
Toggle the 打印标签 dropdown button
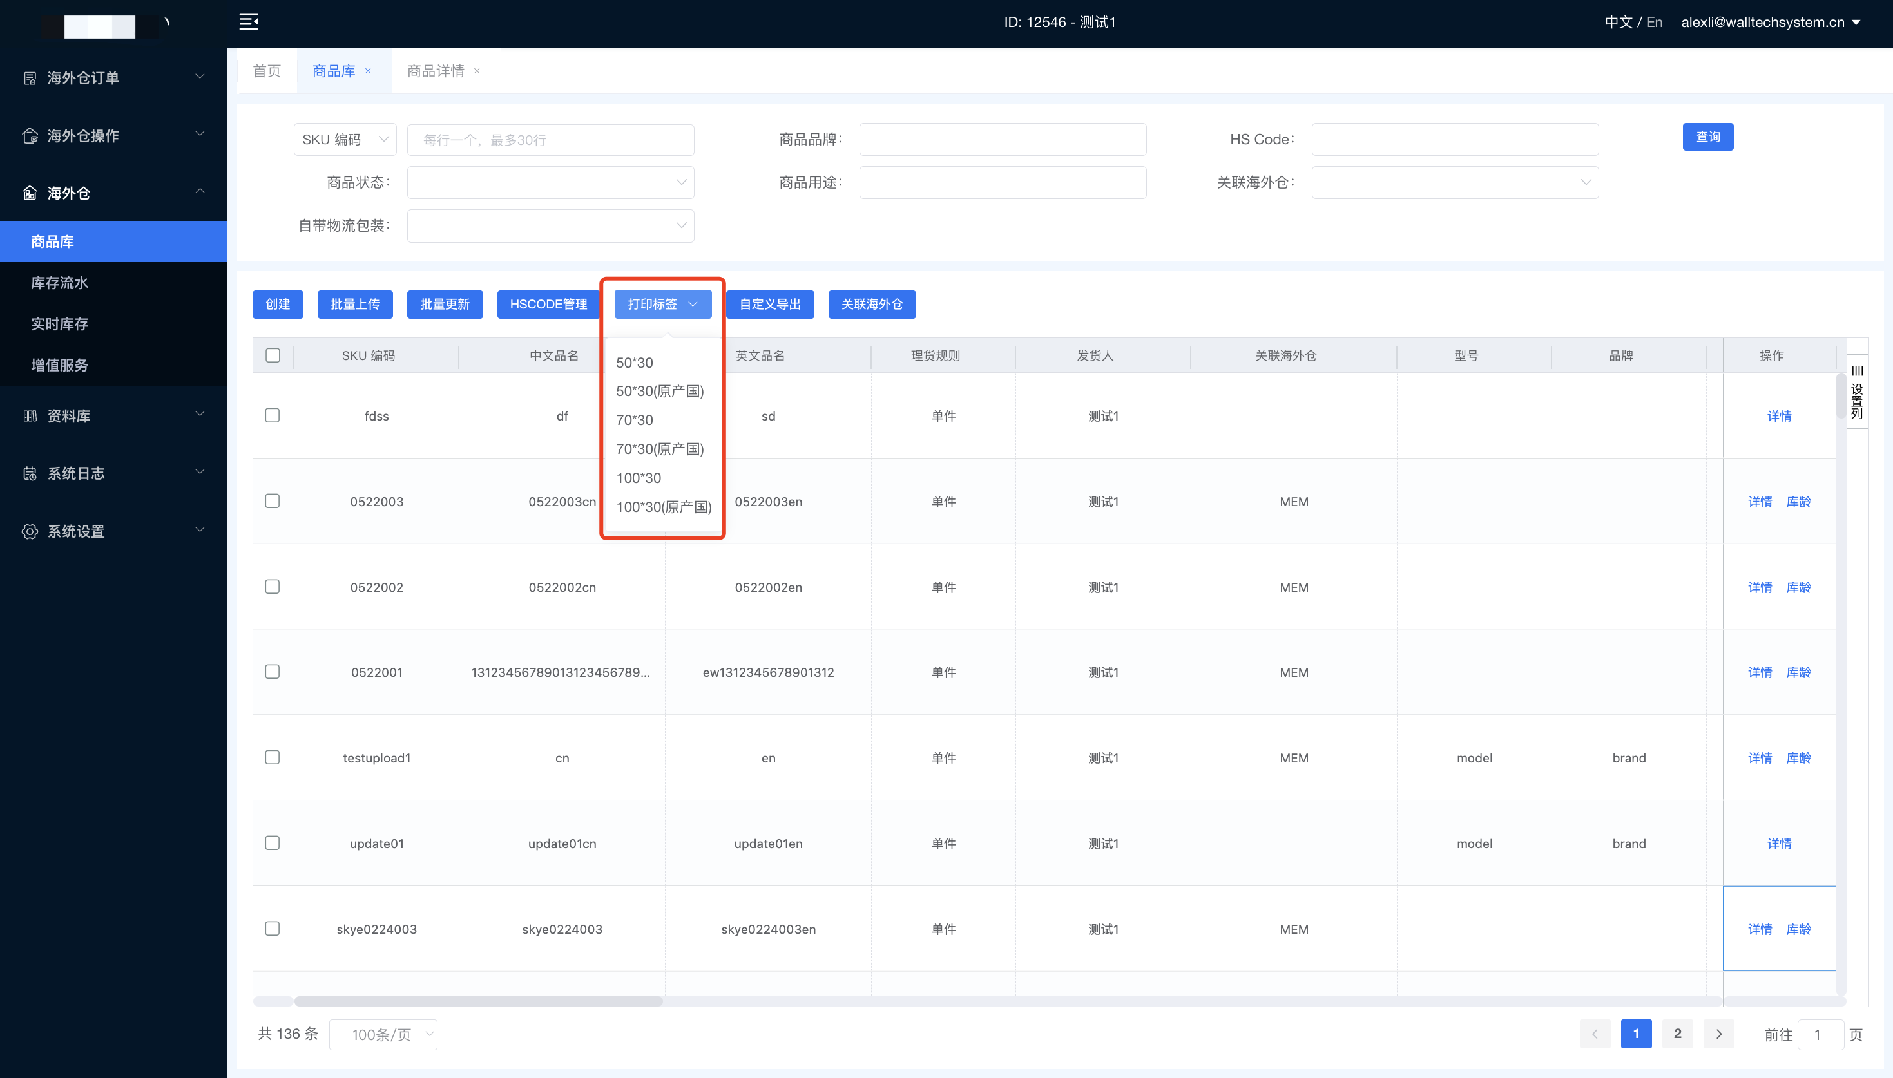[x=663, y=305]
